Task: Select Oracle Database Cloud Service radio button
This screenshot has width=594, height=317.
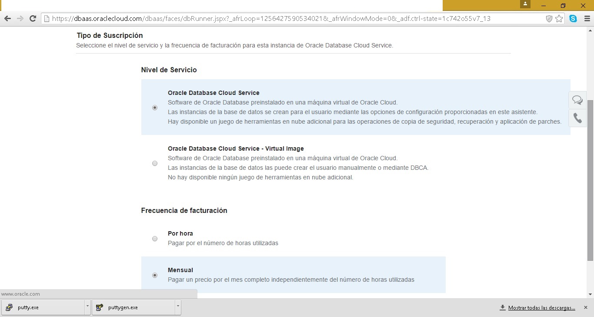Action: [x=155, y=108]
